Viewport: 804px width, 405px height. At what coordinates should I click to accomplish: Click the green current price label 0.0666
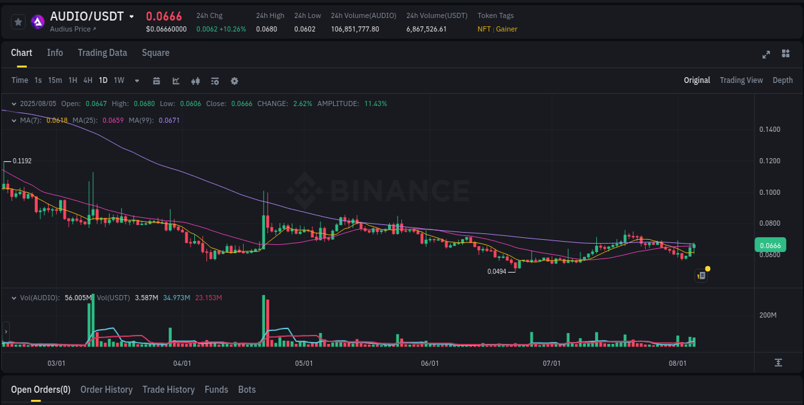coord(770,245)
